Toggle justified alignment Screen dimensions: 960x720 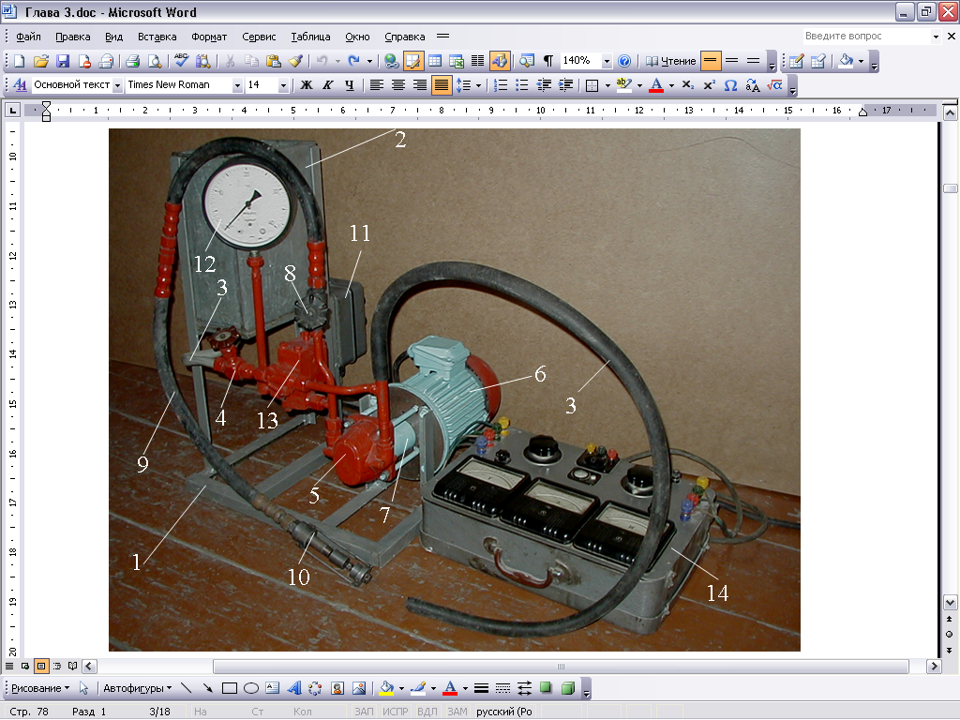pyautogui.click(x=441, y=85)
